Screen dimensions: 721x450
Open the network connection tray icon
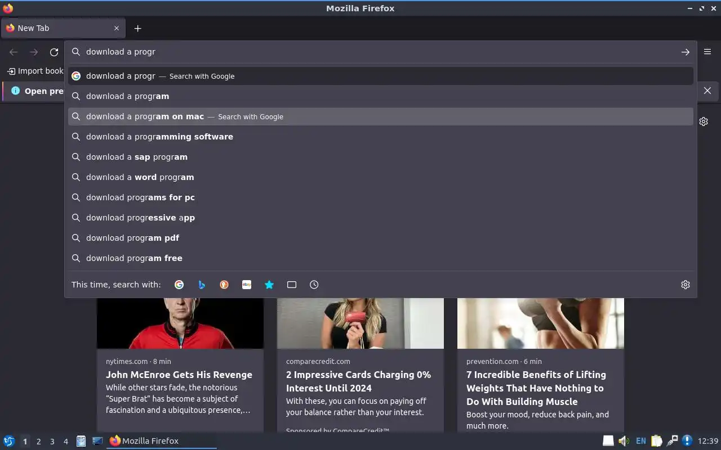coord(672,441)
